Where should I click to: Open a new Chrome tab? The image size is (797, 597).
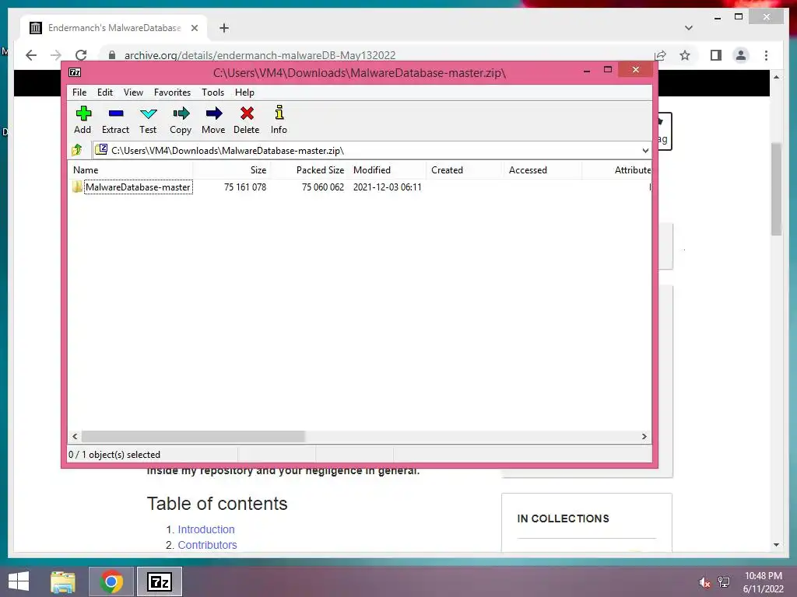click(x=224, y=28)
